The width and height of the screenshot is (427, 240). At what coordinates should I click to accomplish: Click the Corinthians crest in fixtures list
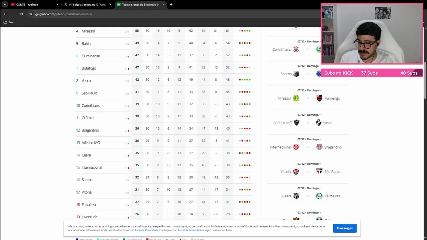296,49
